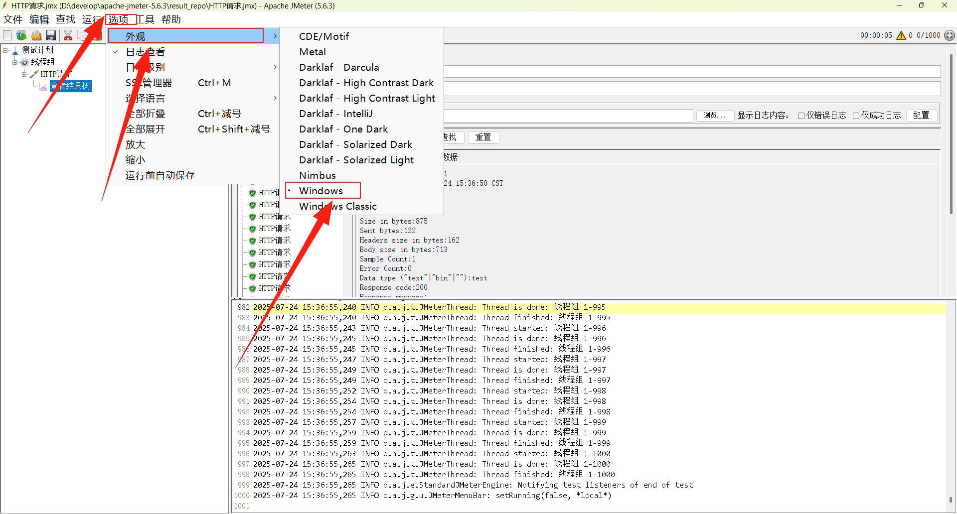Click the yellow warning triangle icon
The width and height of the screenshot is (957, 514).
[901, 35]
